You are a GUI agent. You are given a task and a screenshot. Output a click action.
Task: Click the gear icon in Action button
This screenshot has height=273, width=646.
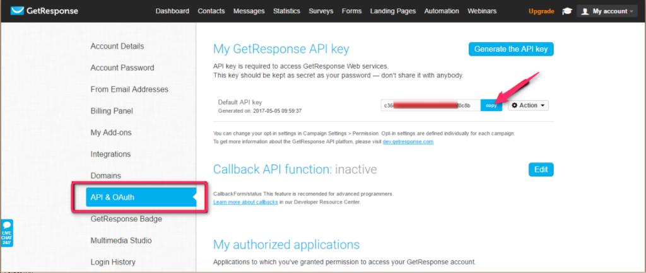point(514,105)
